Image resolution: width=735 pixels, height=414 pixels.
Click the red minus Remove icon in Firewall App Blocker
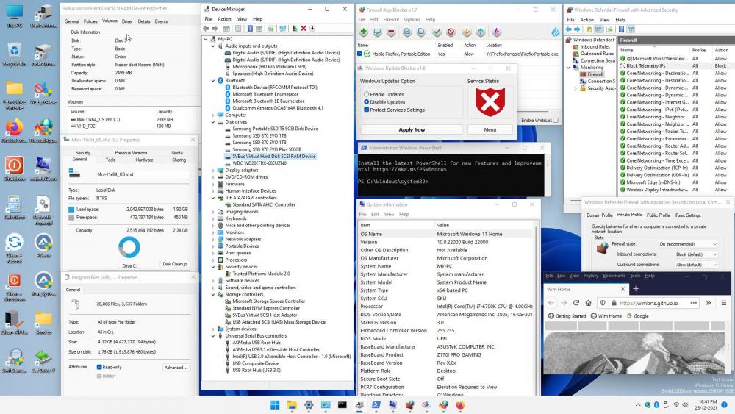(392, 32)
